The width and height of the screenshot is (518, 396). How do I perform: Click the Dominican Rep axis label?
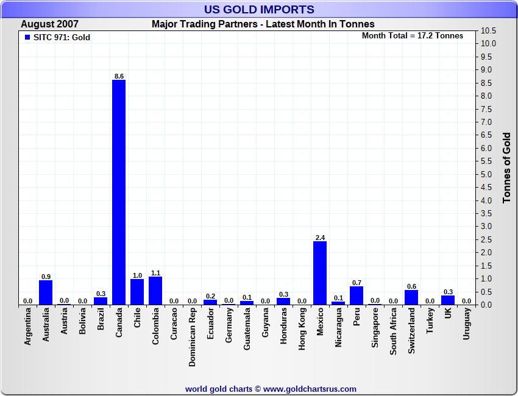click(193, 336)
